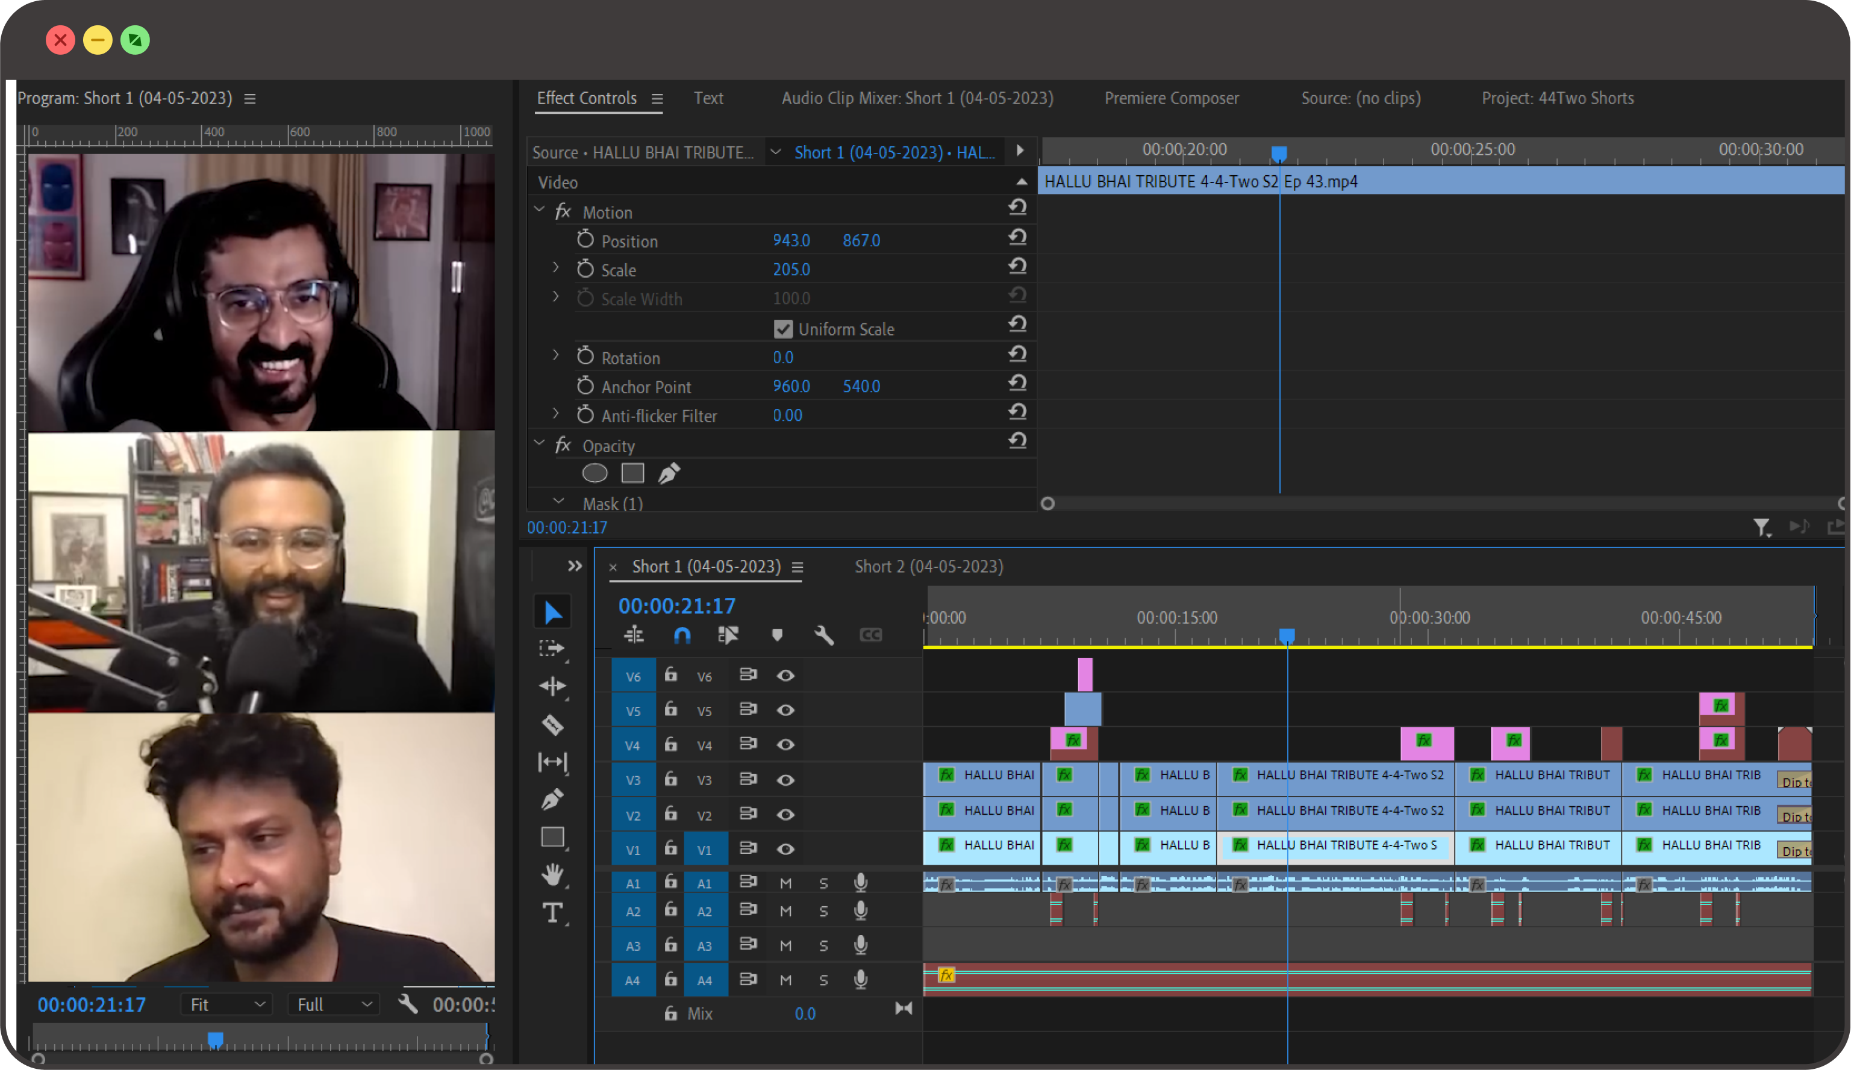Click the filter properties funnel icon
Viewport: 1851px width, 1070px height.
click(1761, 527)
